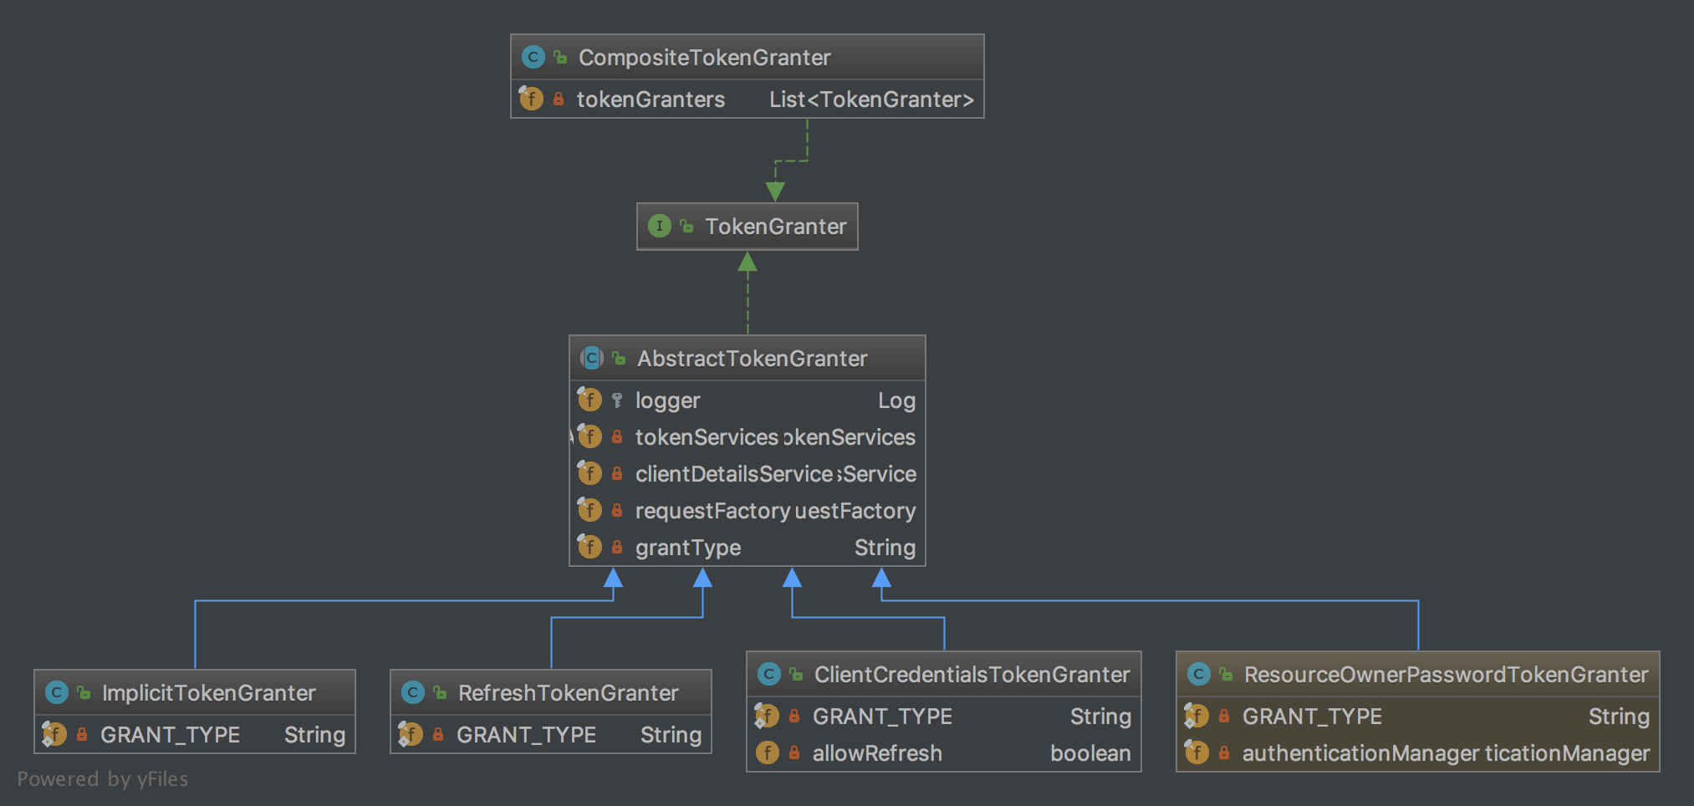Click the field icon beside tokenGranters
Viewport: 1694px width, 806px height.
click(531, 99)
